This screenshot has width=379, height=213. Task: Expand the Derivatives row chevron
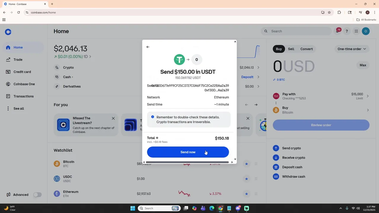coord(258,86)
